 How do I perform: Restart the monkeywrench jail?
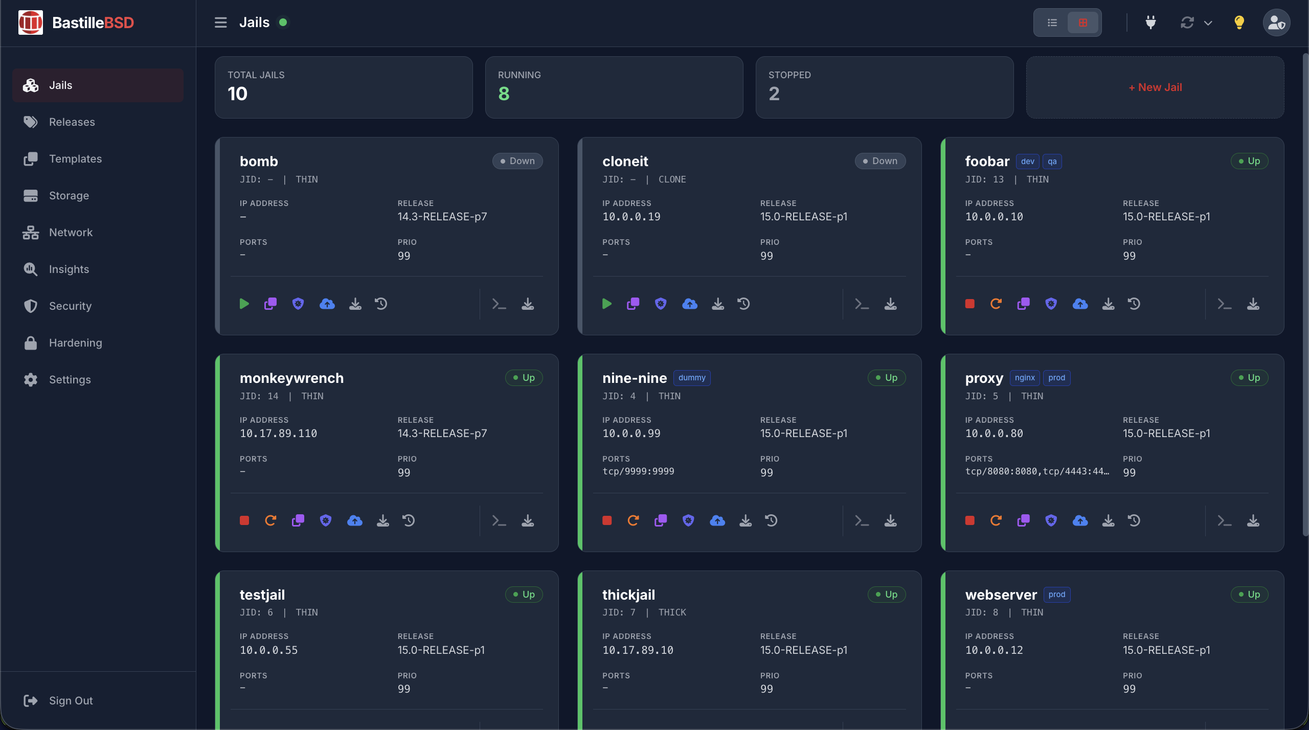[270, 520]
